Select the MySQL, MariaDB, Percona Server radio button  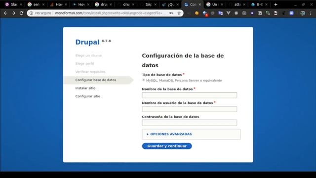tap(144, 80)
